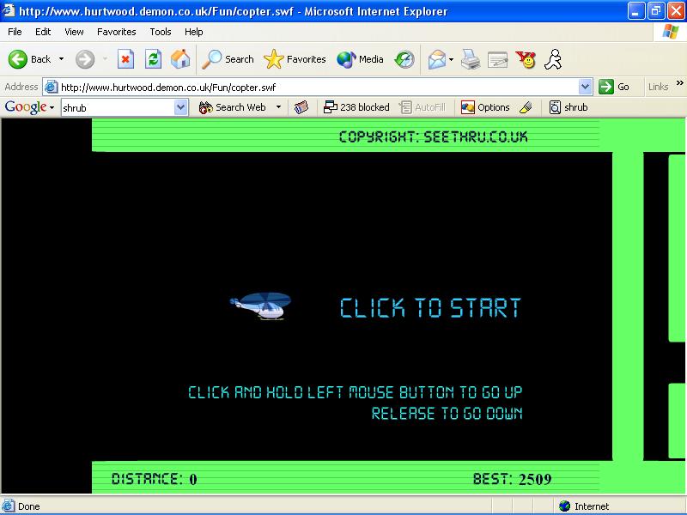Viewport: 687px width, 515px height.
Task: Expand the Google search history dropdown
Action: pyautogui.click(x=181, y=108)
